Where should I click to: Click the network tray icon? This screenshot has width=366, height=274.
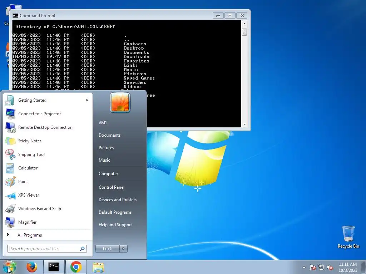321,267
